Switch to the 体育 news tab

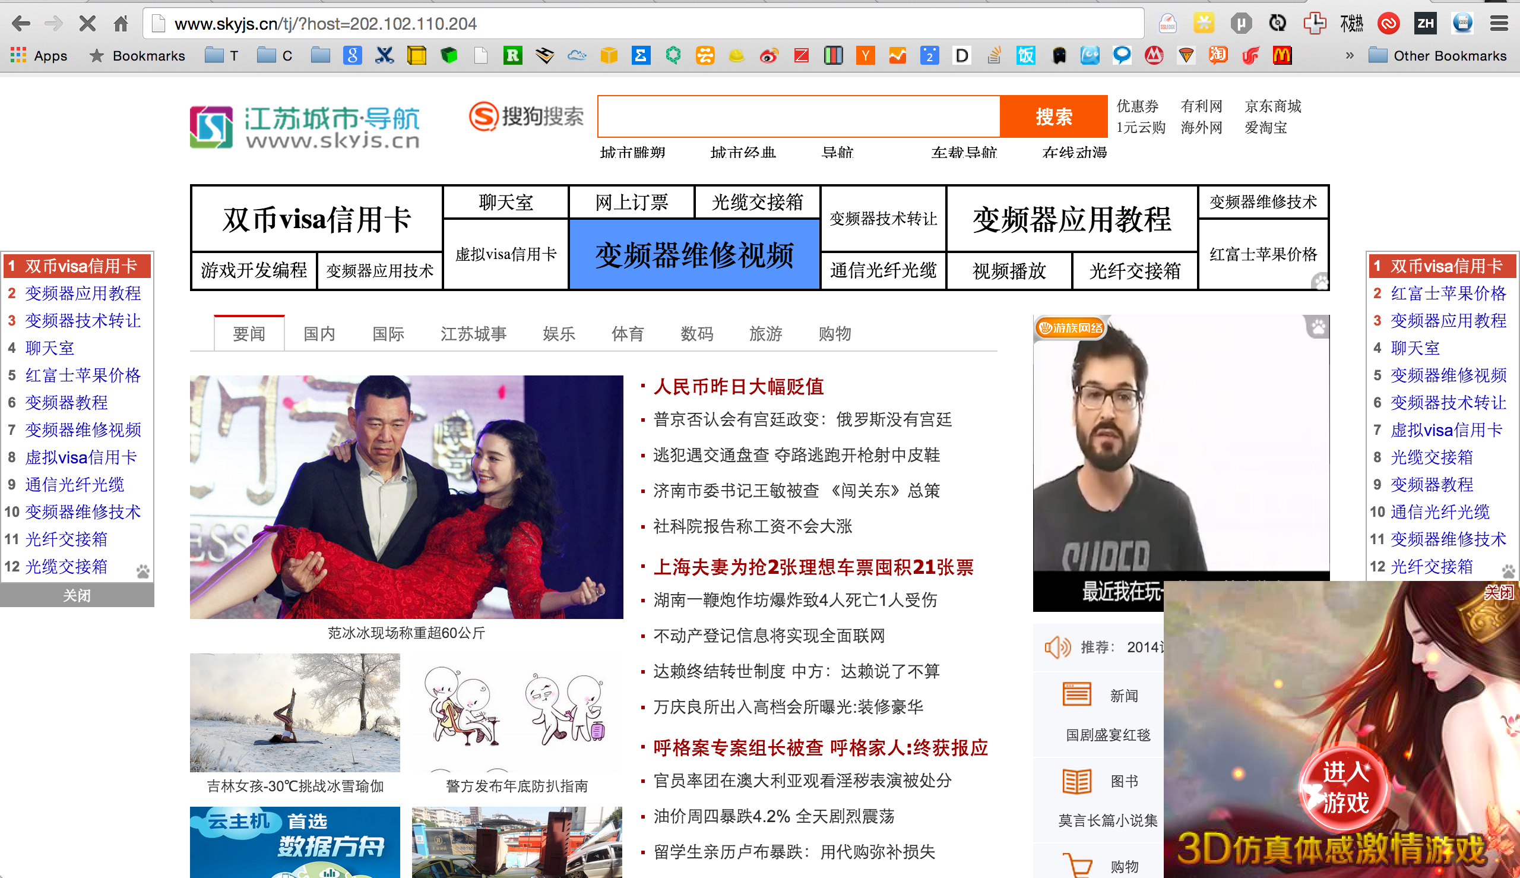(x=628, y=333)
